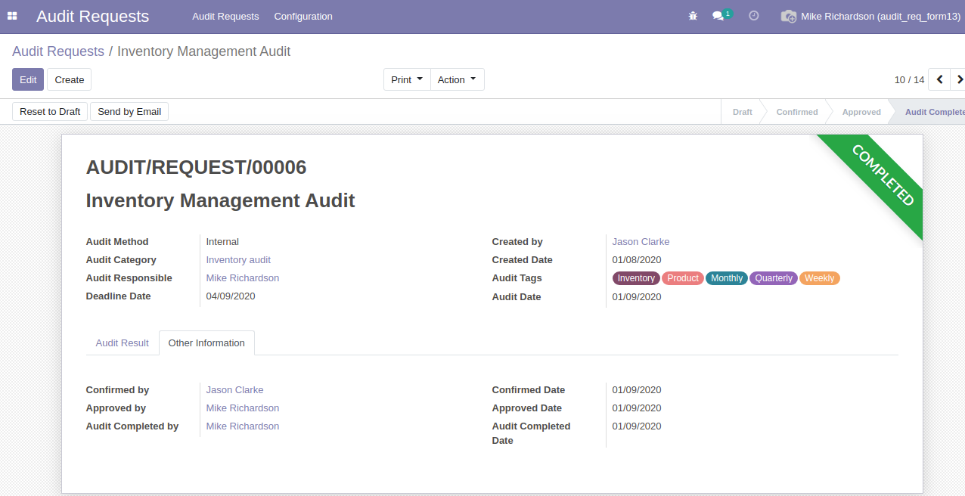Open Confirmed by Jason Clarke link
Viewport: 965px width, 496px height.
(x=234, y=389)
